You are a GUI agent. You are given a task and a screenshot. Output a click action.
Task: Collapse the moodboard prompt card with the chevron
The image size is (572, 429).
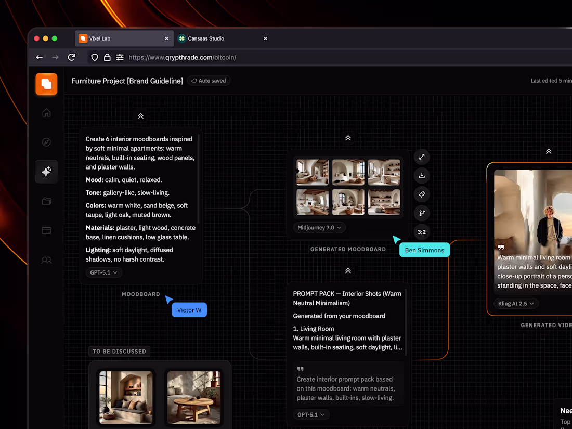click(140, 116)
